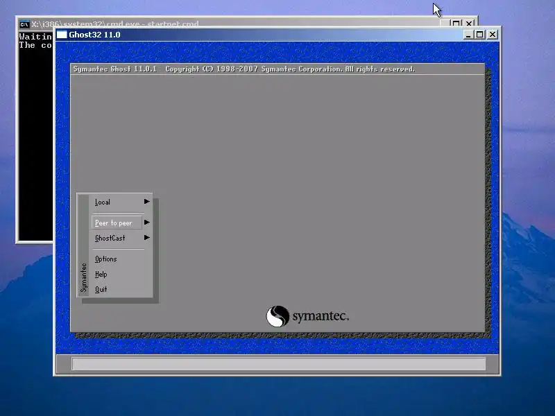The image size is (555, 416).
Task: Maximize the cmd.exe window behind Ghost
Action: pos(456,24)
